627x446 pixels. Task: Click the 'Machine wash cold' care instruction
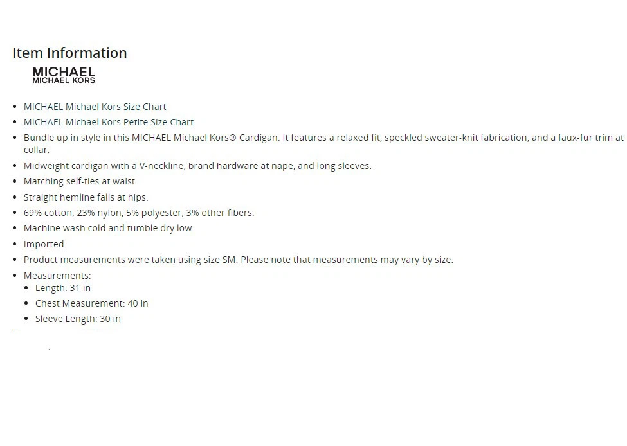109,228
